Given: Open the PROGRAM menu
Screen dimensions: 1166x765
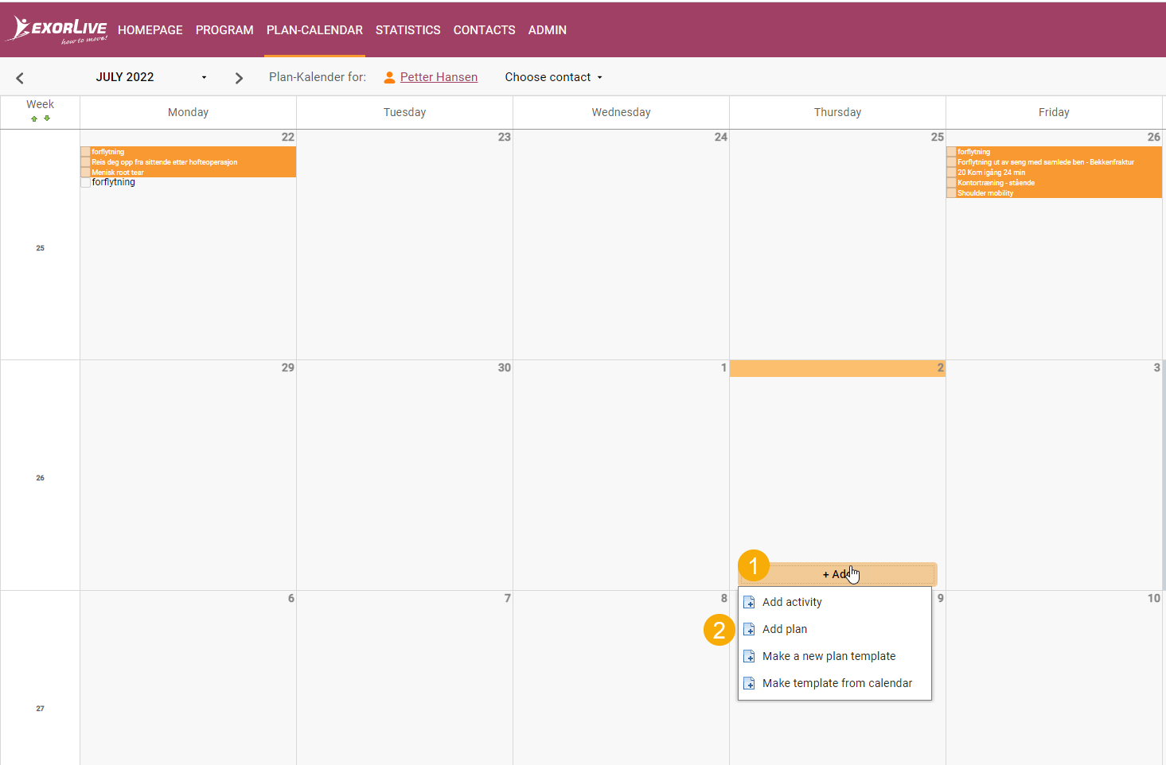Looking at the screenshot, I should click(x=224, y=30).
